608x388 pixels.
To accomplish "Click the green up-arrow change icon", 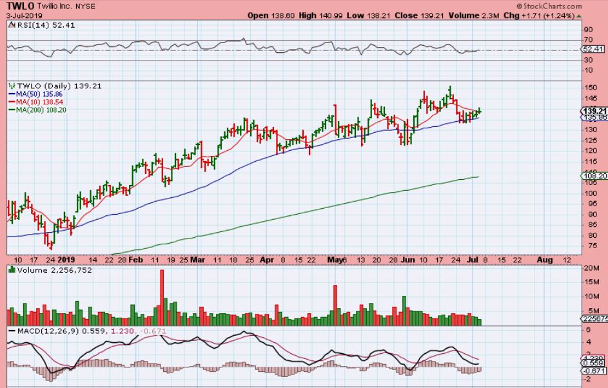I will [579, 16].
